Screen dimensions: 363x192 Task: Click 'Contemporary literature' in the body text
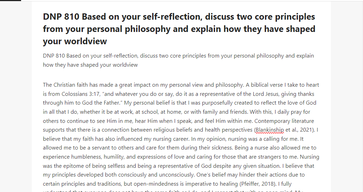point(284,121)
